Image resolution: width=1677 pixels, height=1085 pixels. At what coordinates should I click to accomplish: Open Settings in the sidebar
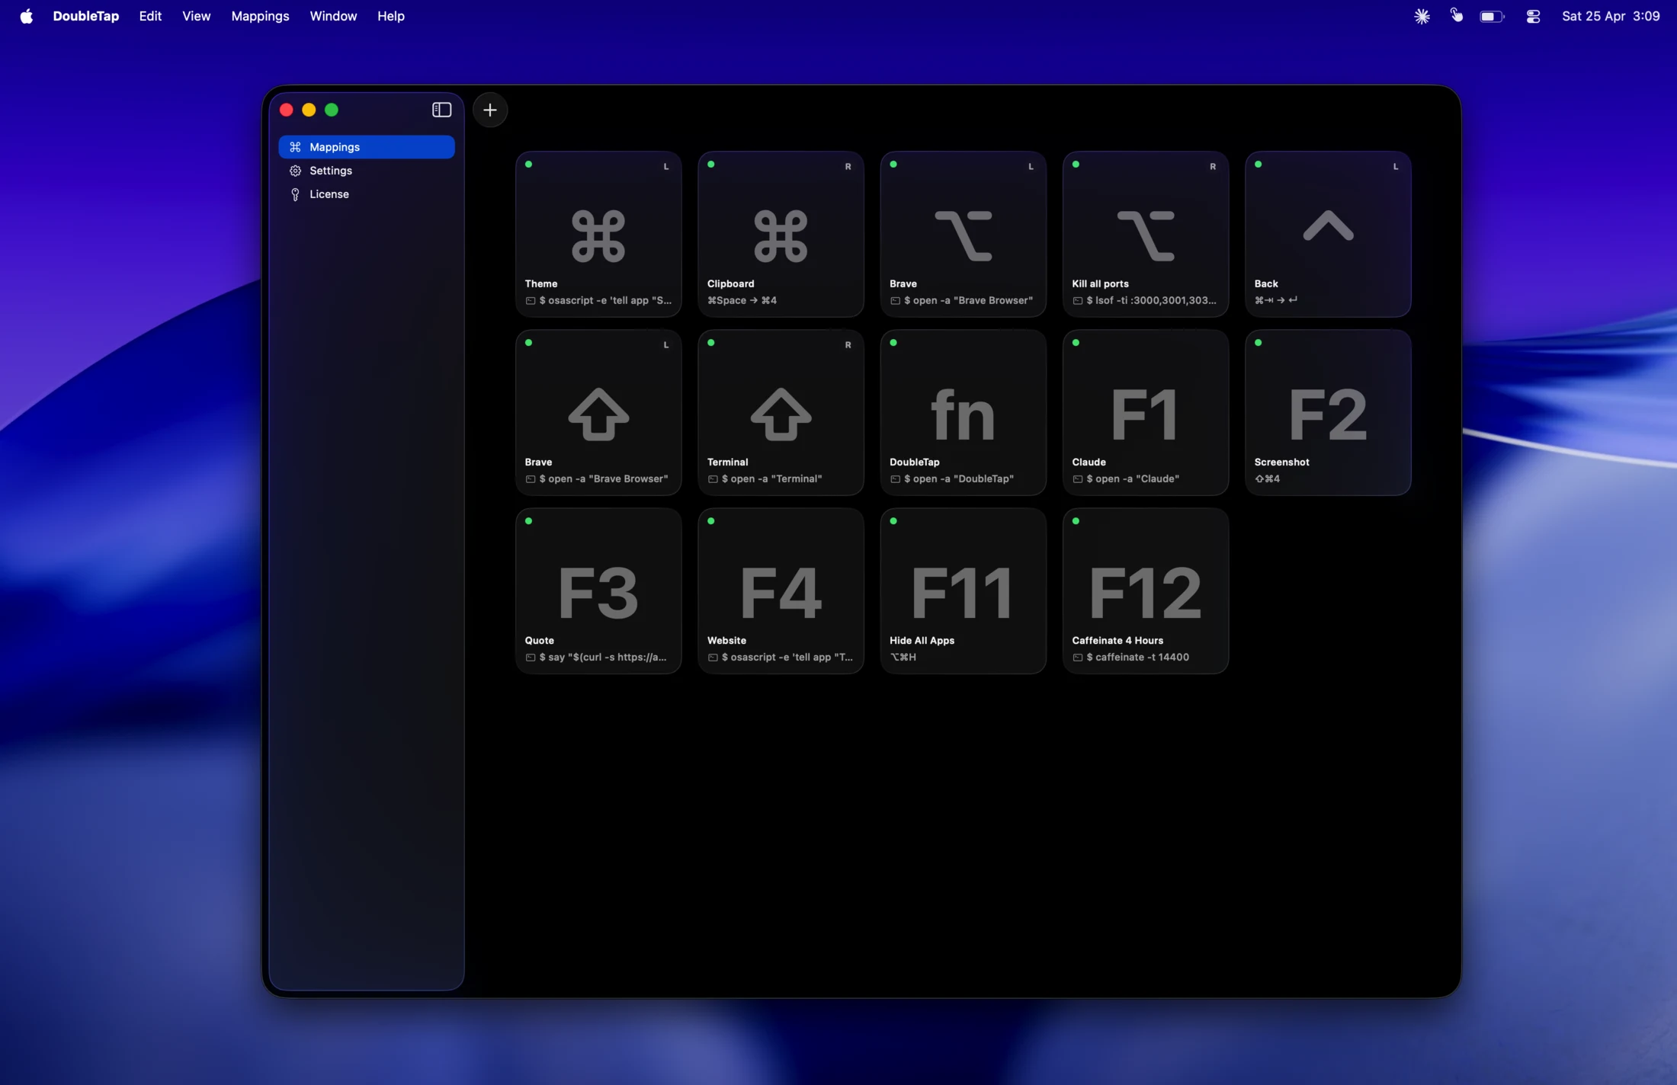coord(367,171)
